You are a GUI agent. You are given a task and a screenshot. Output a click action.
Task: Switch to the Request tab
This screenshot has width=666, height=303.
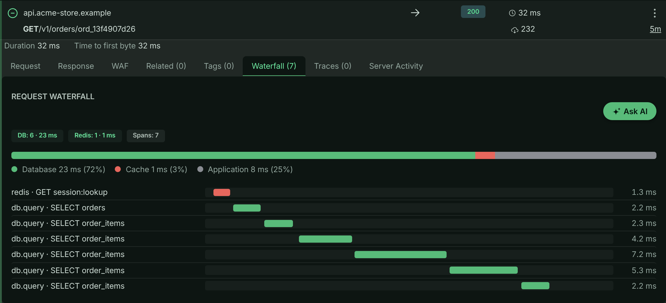pos(25,66)
